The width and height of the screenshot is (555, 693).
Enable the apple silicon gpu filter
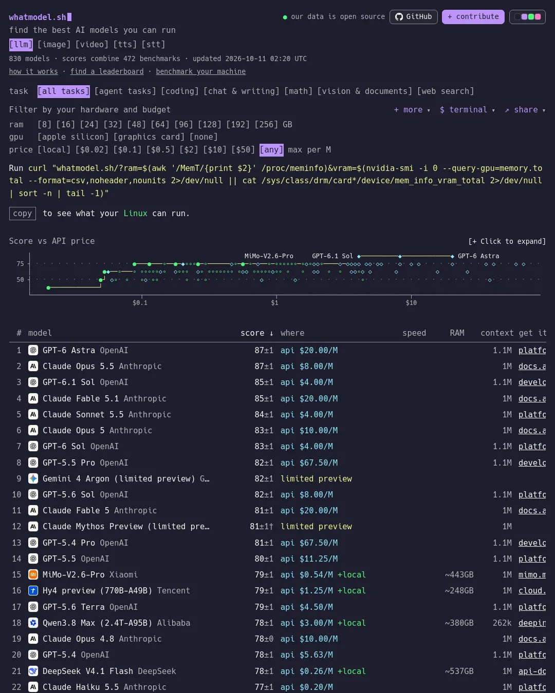tap(73, 137)
